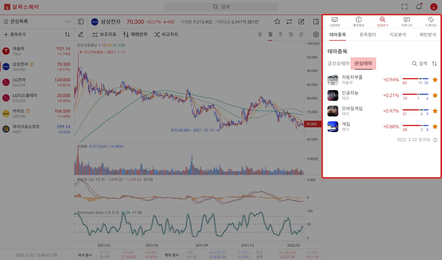Toggle the right sidebar panel icon
Screen dimensions: 442x260
(x=316, y=22)
